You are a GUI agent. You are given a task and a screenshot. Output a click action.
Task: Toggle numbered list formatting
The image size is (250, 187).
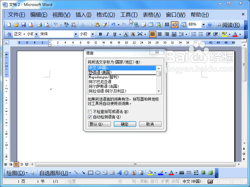(193, 34)
